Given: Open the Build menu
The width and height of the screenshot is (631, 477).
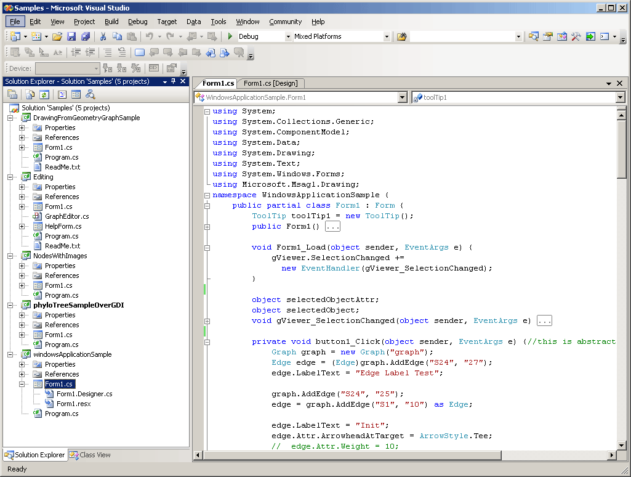Looking at the screenshot, I should coord(111,22).
